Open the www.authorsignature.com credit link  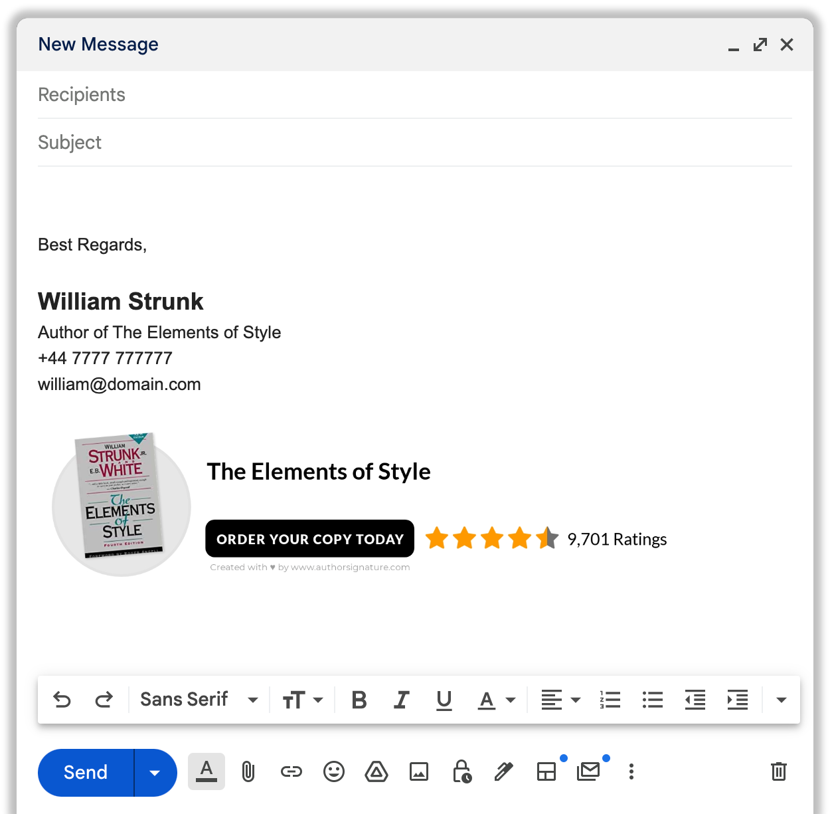pos(350,567)
